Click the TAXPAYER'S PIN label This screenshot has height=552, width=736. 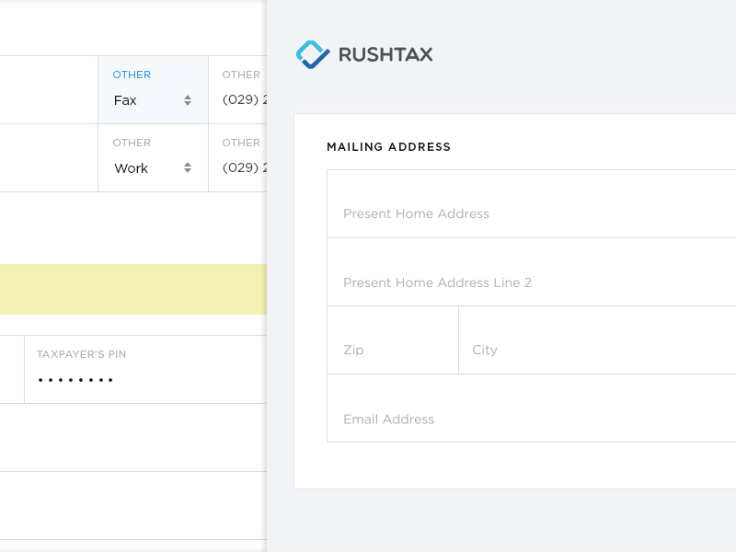(x=81, y=353)
